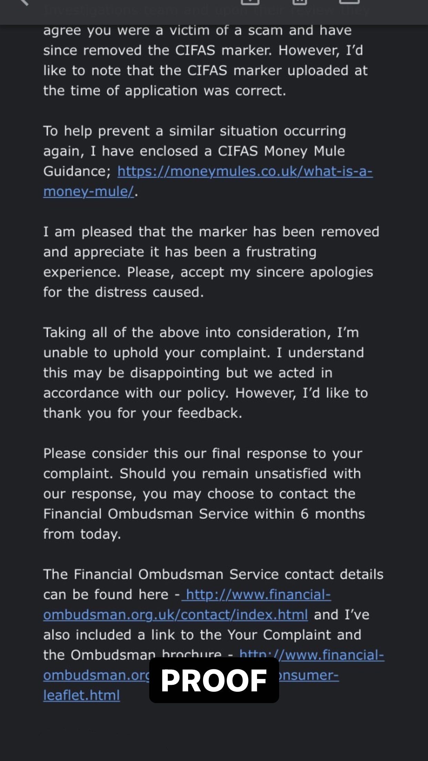This screenshot has width=428, height=761.
Task: Tap the "I am pleased that the marker" paragraph
Action: tap(211, 232)
